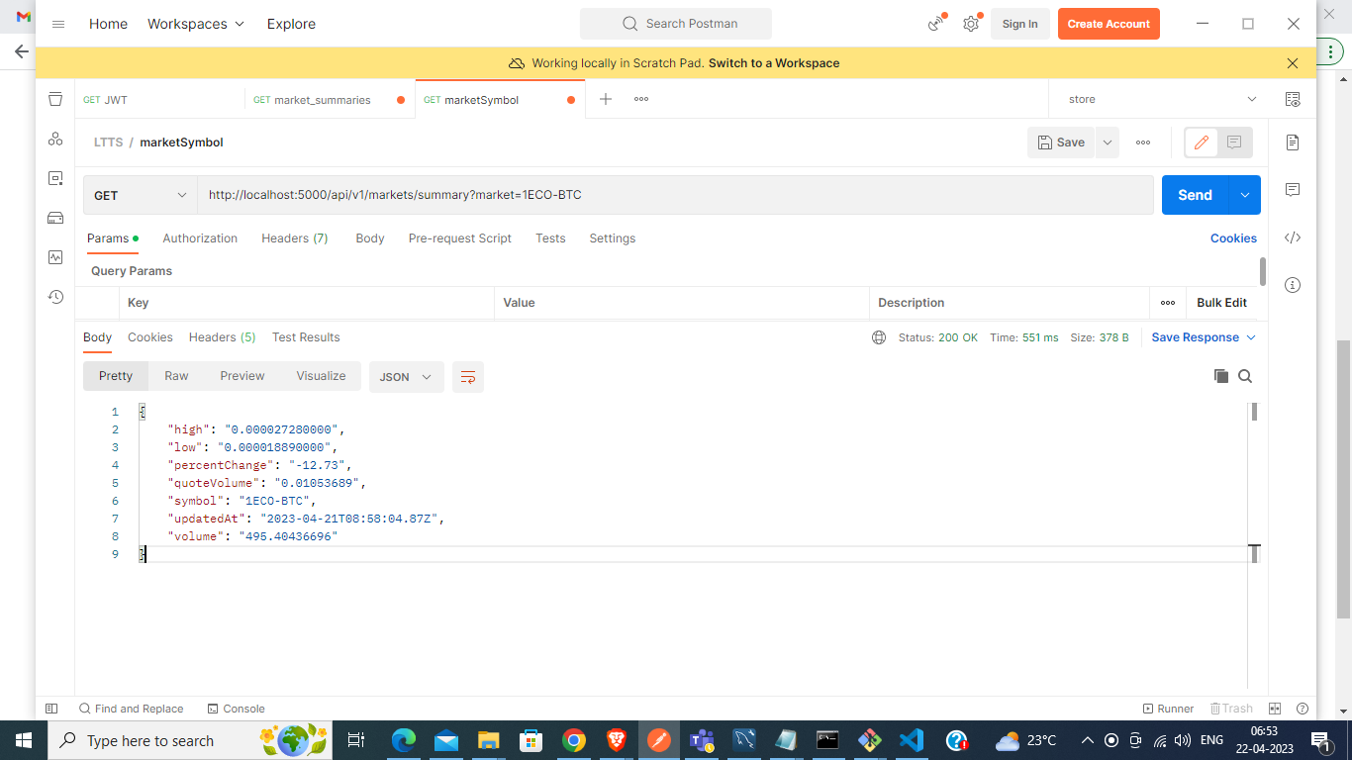1352x760 pixels.
Task: Open the Environments sidebar panel
Action: coord(54,178)
